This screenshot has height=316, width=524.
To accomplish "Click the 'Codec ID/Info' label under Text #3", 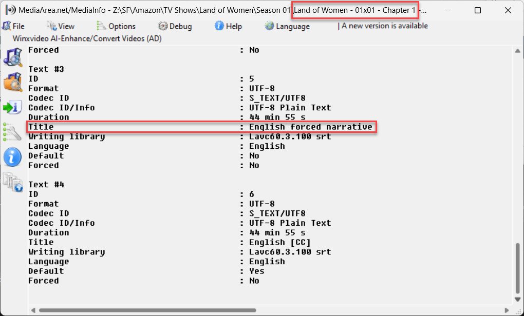I will tap(62, 108).
